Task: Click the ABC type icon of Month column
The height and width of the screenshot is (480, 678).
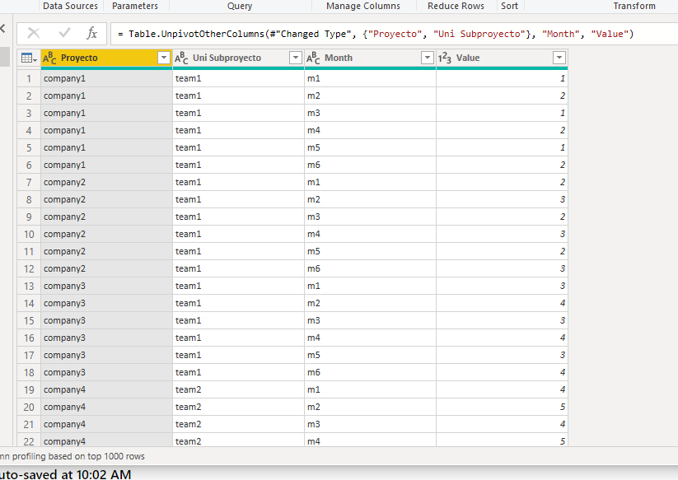Action: (313, 58)
